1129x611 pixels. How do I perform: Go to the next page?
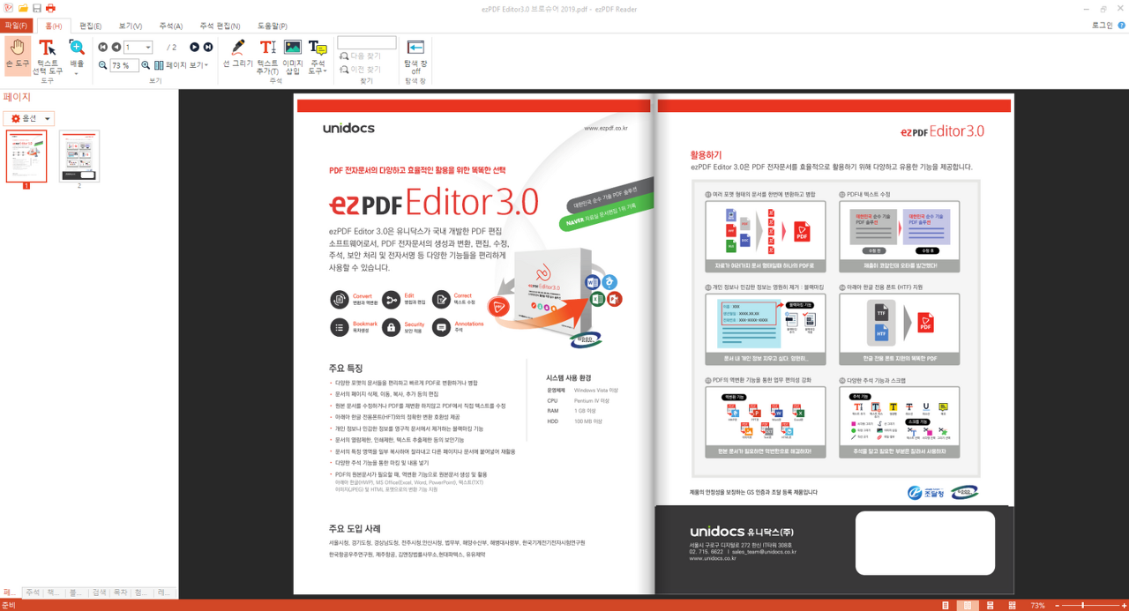tap(195, 47)
